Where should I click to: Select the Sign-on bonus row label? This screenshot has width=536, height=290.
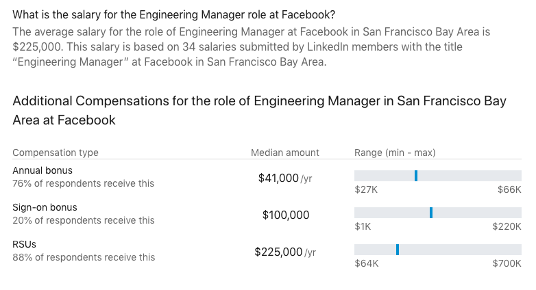click(x=45, y=207)
